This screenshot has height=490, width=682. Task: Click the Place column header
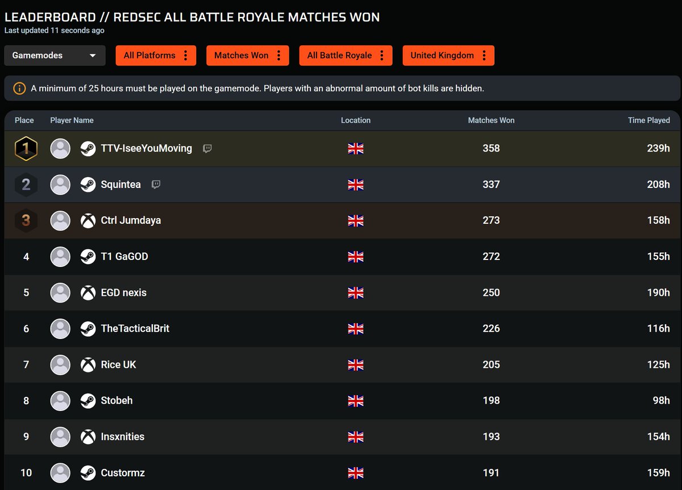tap(24, 120)
